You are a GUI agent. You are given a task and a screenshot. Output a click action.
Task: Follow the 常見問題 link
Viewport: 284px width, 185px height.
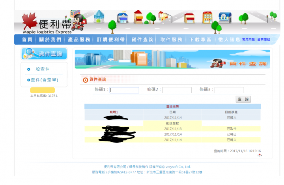[x=248, y=40]
